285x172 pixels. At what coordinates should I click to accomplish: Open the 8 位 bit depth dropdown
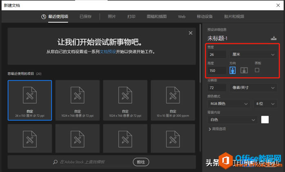point(265,104)
